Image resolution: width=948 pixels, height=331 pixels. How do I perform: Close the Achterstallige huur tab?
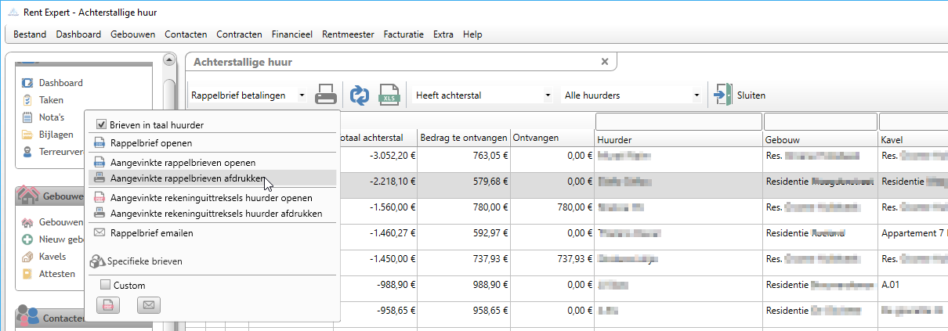click(604, 61)
